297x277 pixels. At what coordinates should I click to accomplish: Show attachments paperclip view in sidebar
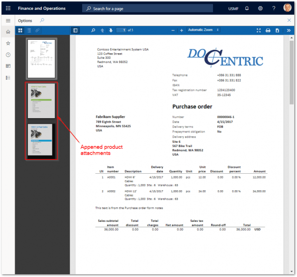[x=38, y=30]
